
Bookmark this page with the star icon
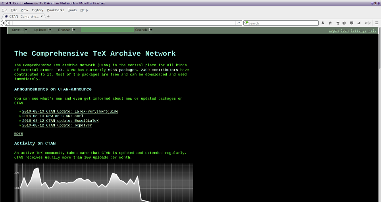click(338, 23)
